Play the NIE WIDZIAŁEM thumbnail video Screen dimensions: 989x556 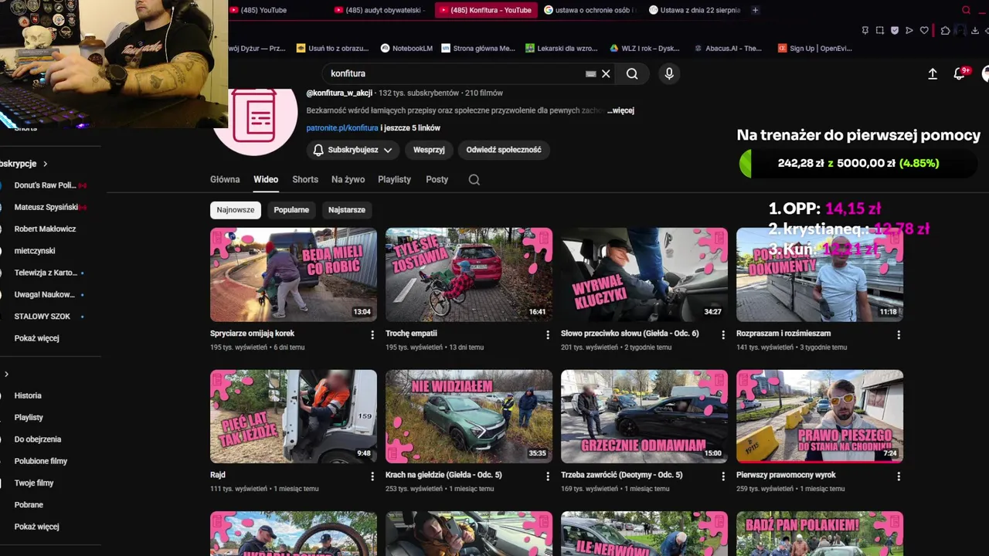[x=469, y=416]
